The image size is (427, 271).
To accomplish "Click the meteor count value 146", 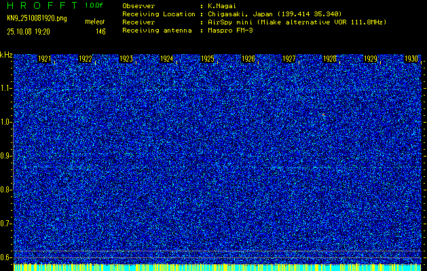I will point(100,31).
